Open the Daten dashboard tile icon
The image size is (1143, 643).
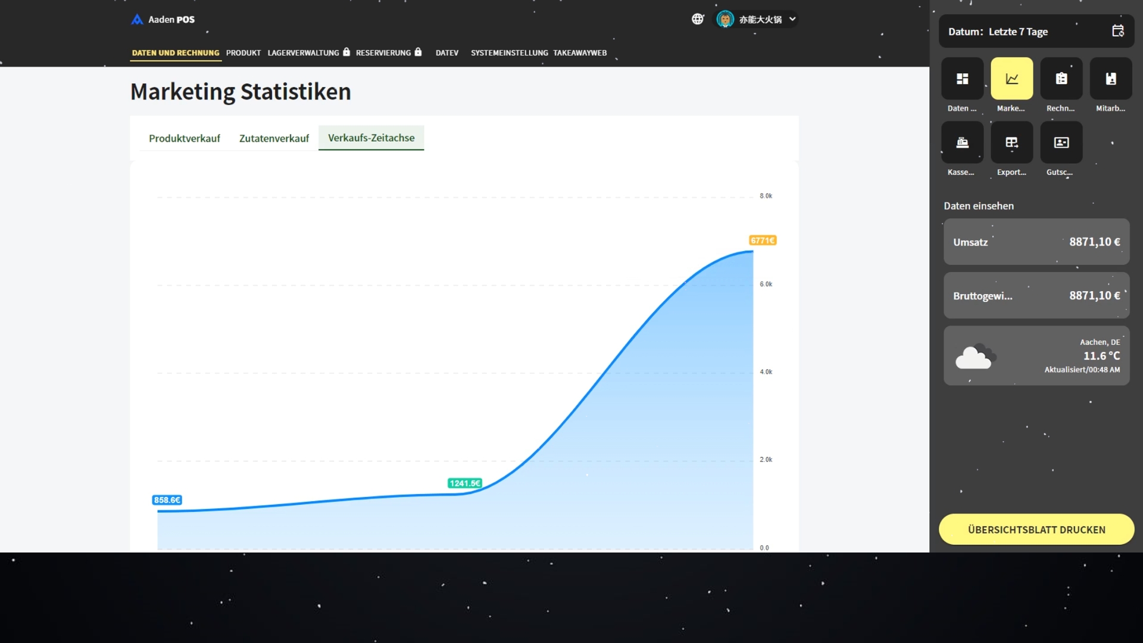click(962, 79)
